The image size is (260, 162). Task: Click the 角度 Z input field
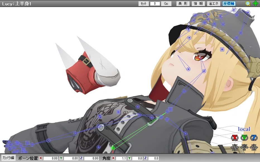153,158
